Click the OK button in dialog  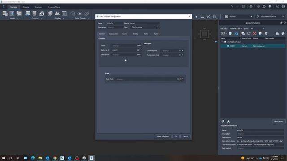pos(176,136)
